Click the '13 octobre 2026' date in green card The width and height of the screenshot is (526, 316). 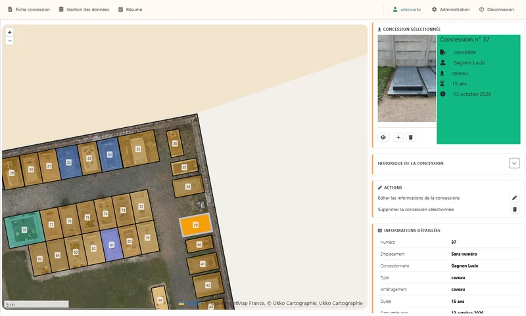pyautogui.click(x=472, y=94)
